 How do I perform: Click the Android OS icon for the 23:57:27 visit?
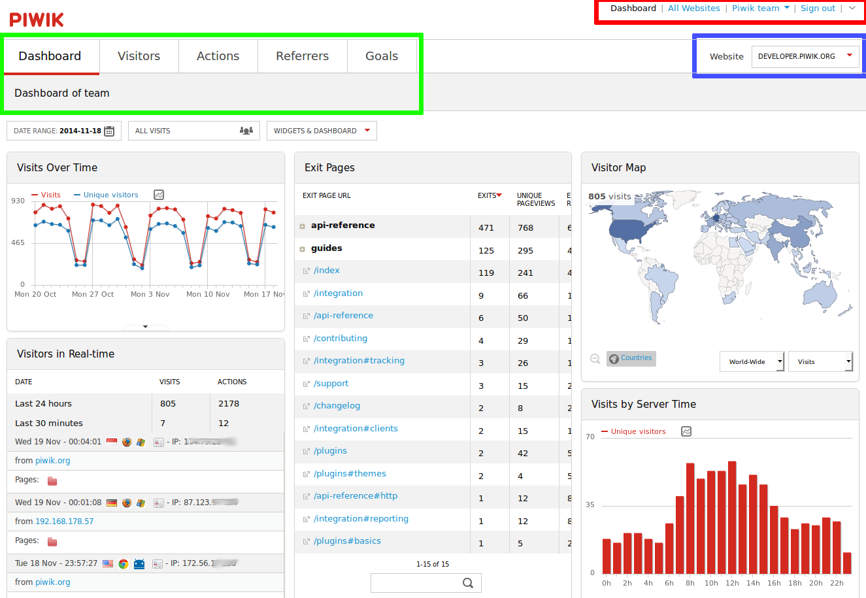click(139, 564)
